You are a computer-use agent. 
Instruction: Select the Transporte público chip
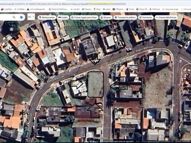[x=125, y=18]
